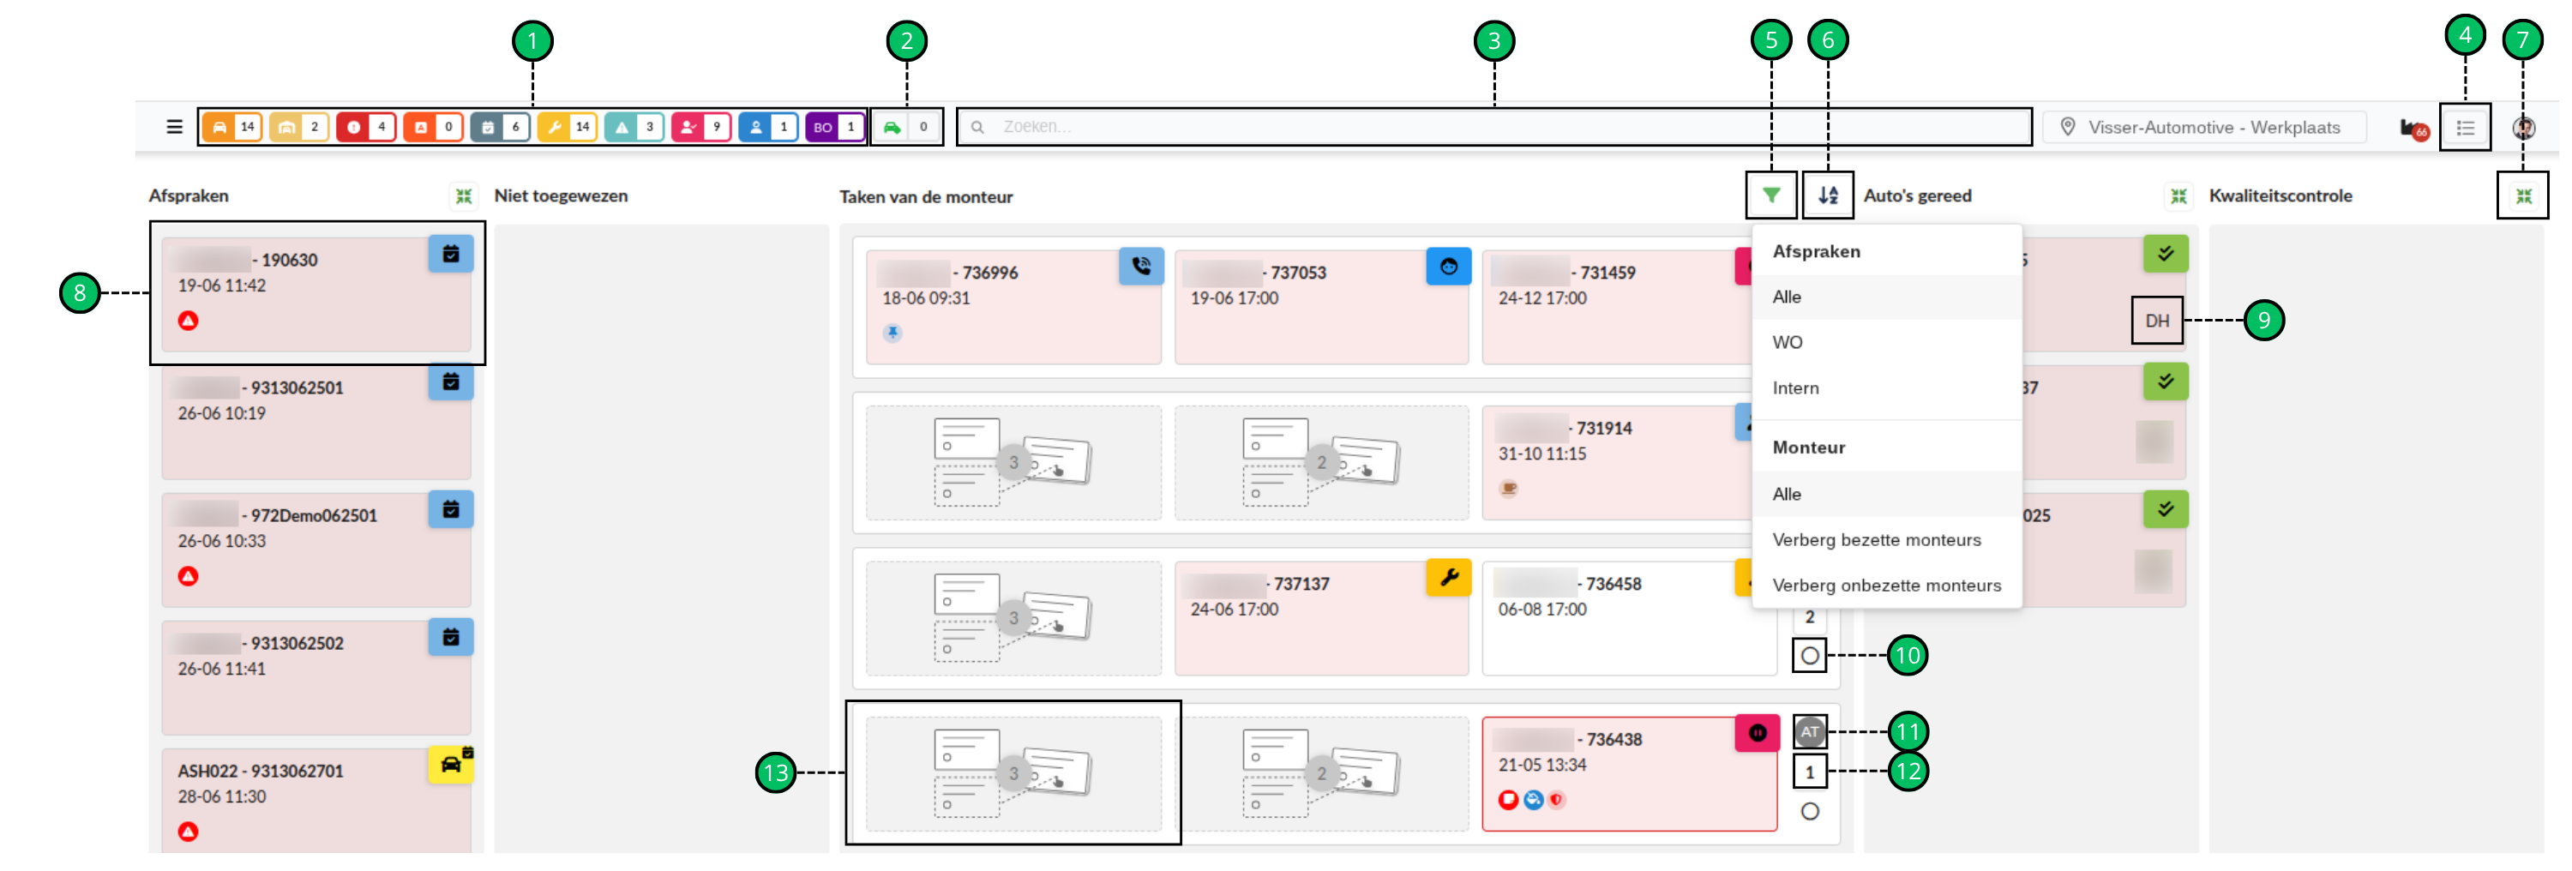Screen dimensions: 2572x871
Task: Click the orange car counter showing 14
Action: coord(231,127)
